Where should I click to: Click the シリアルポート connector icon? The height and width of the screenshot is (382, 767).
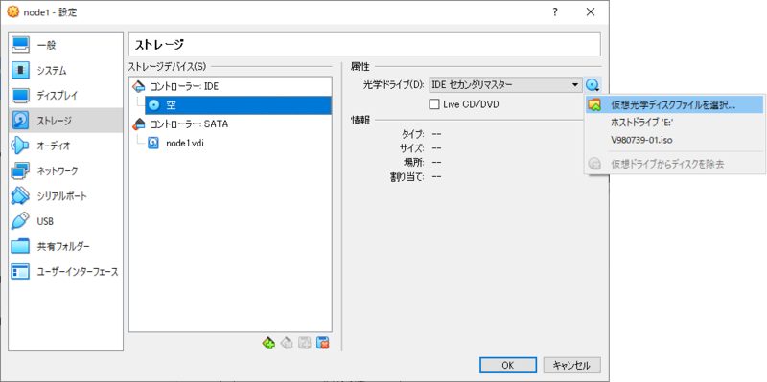[x=20, y=196]
